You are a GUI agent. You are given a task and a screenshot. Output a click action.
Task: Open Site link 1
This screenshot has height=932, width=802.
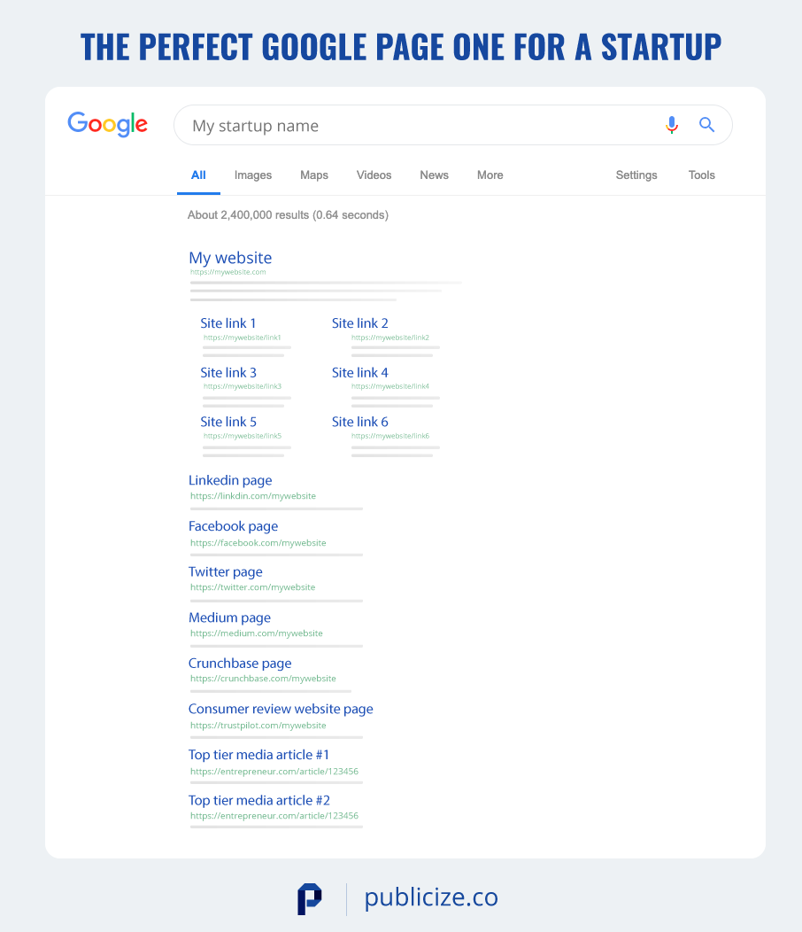[228, 323]
